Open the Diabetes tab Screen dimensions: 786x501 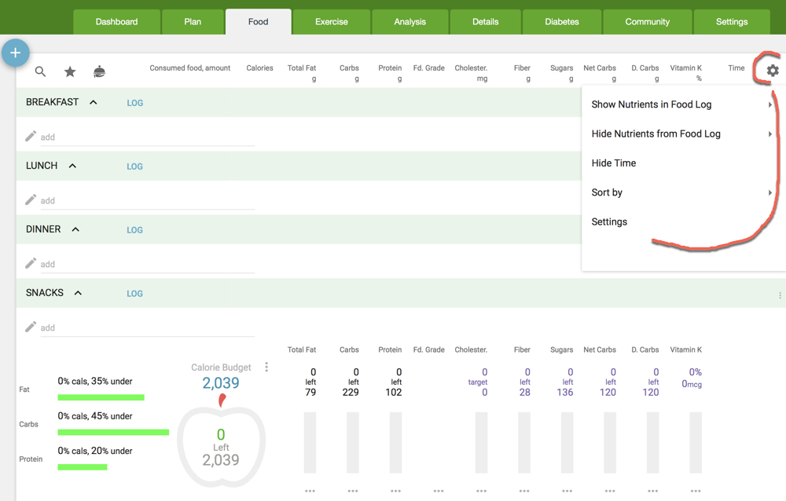click(x=561, y=22)
